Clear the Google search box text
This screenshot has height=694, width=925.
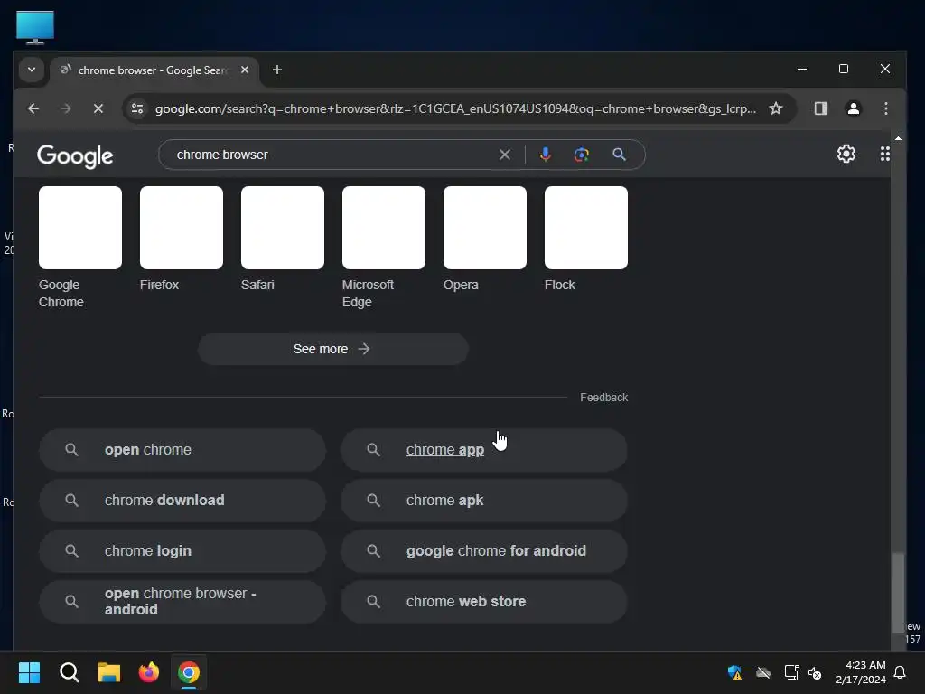[505, 155]
